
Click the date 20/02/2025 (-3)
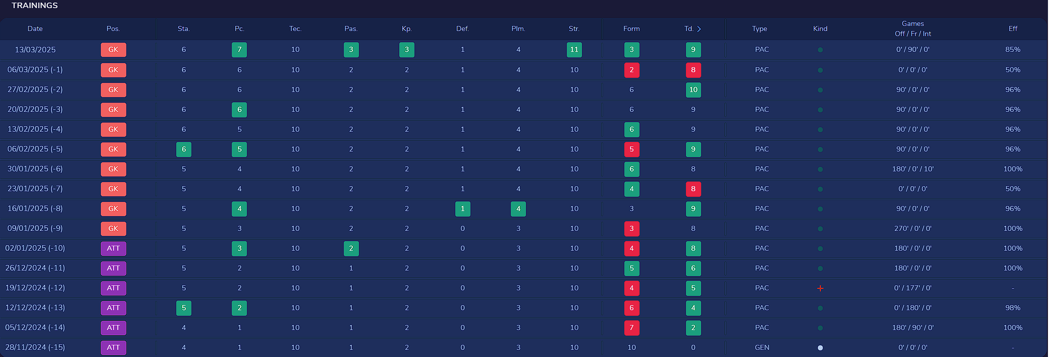35,109
